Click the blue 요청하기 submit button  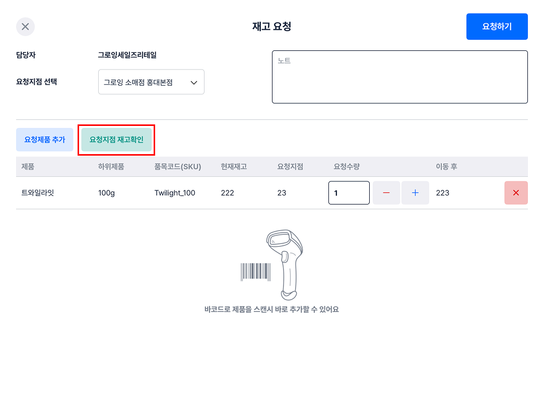[497, 27]
